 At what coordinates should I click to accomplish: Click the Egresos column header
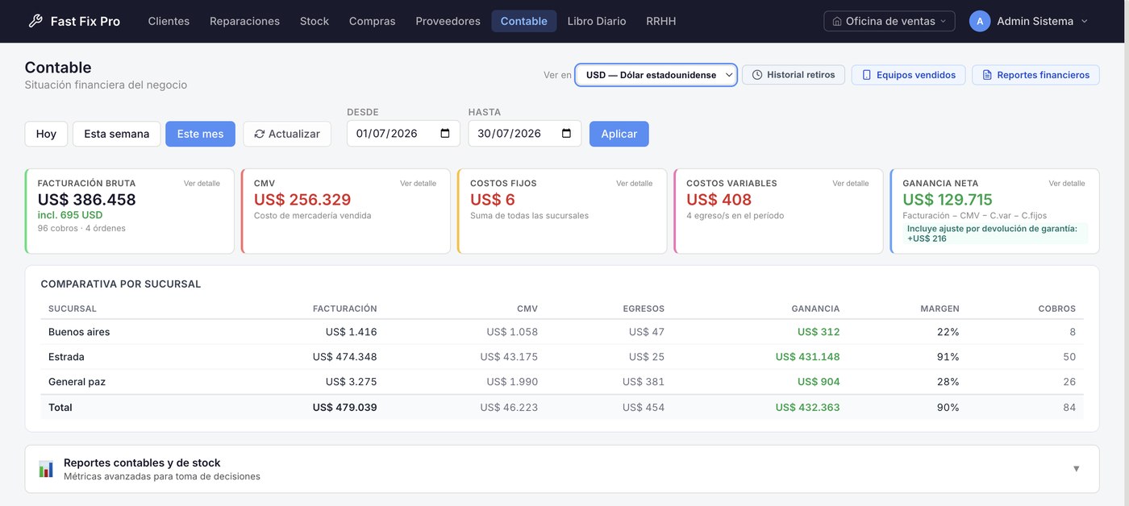point(644,309)
